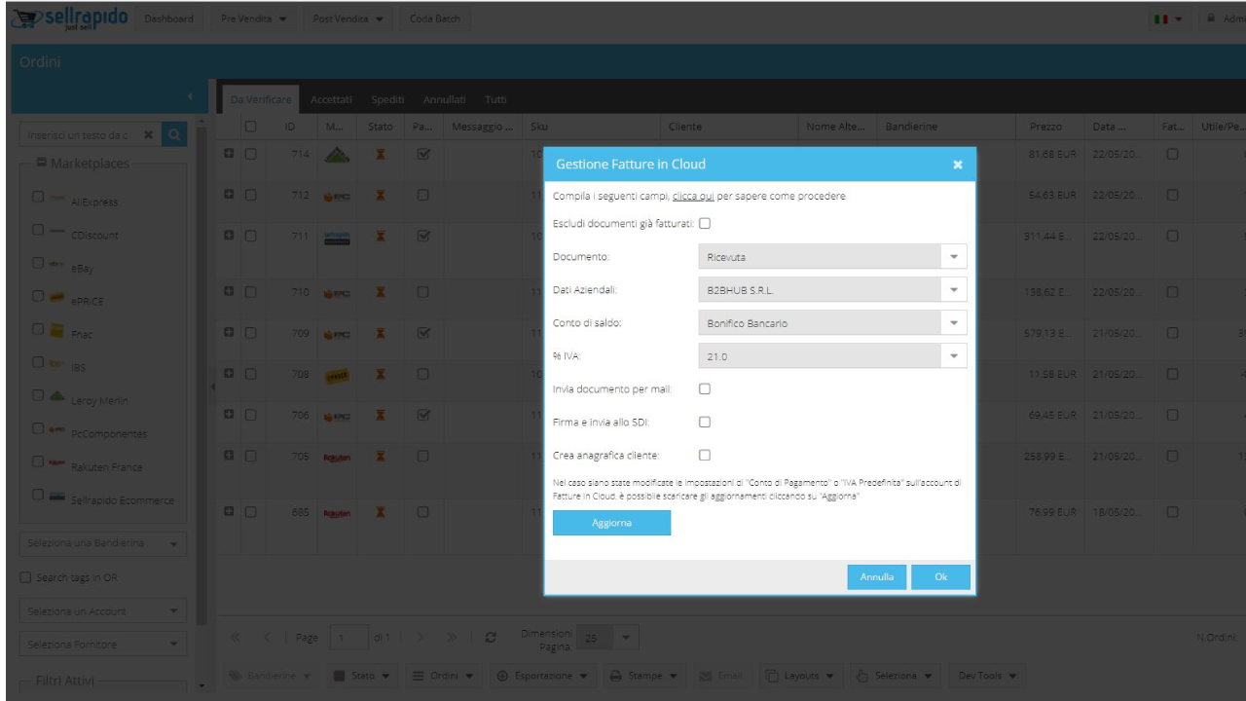Open the Pre Vendita menu
The width and height of the screenshot is (1246, 701).
(x=252, y=20)
